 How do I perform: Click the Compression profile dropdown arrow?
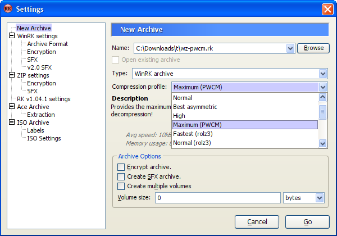[323, 87]
